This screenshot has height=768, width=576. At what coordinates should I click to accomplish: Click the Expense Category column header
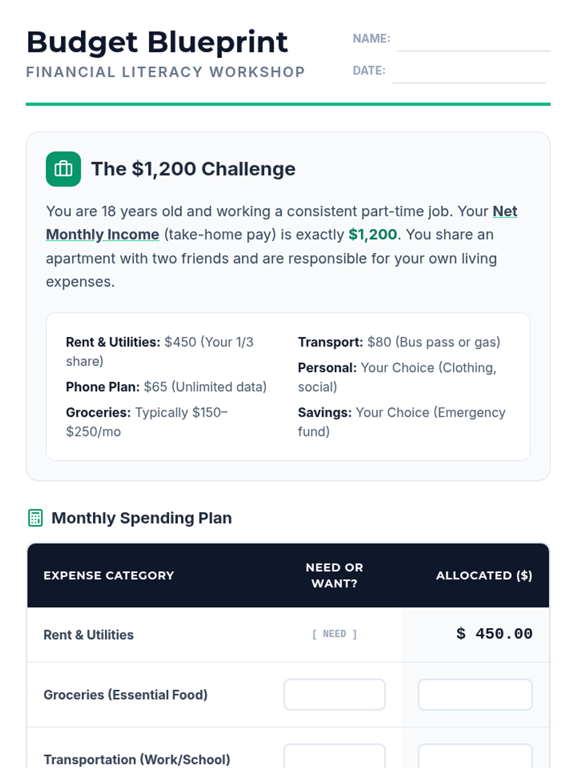tap(109, 576)
